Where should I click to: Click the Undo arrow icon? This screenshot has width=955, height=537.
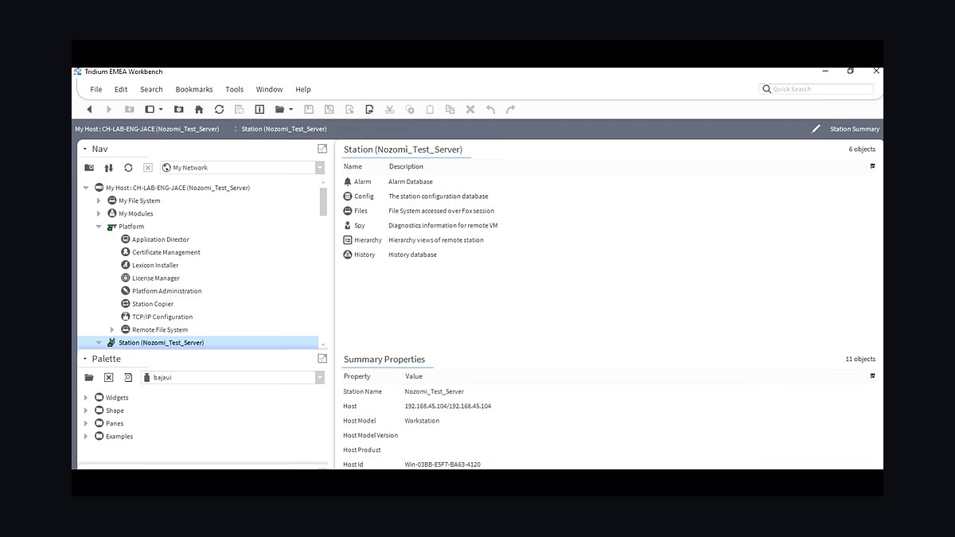click(490, 109)
